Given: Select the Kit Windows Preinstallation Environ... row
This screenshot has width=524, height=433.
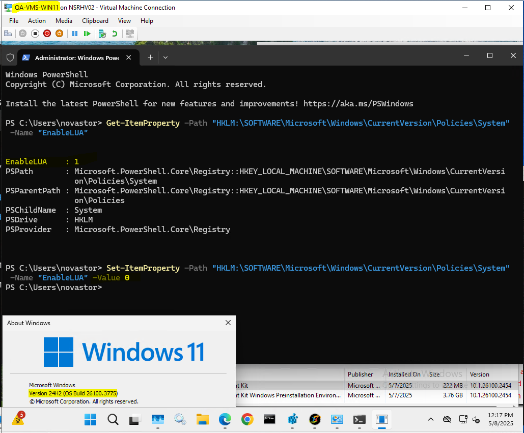Looking at the screenshot, I should click(x=376, y=395).
